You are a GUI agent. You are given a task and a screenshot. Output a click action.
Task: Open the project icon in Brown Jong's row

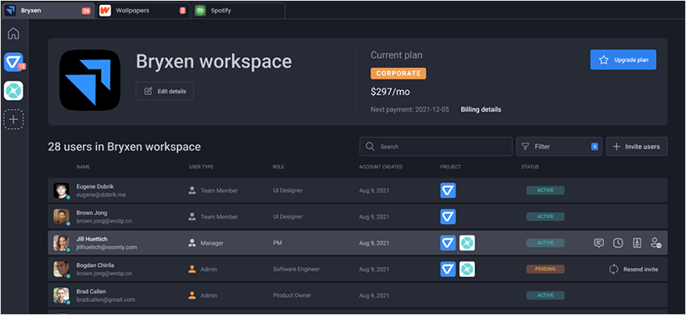pos(448,217)
